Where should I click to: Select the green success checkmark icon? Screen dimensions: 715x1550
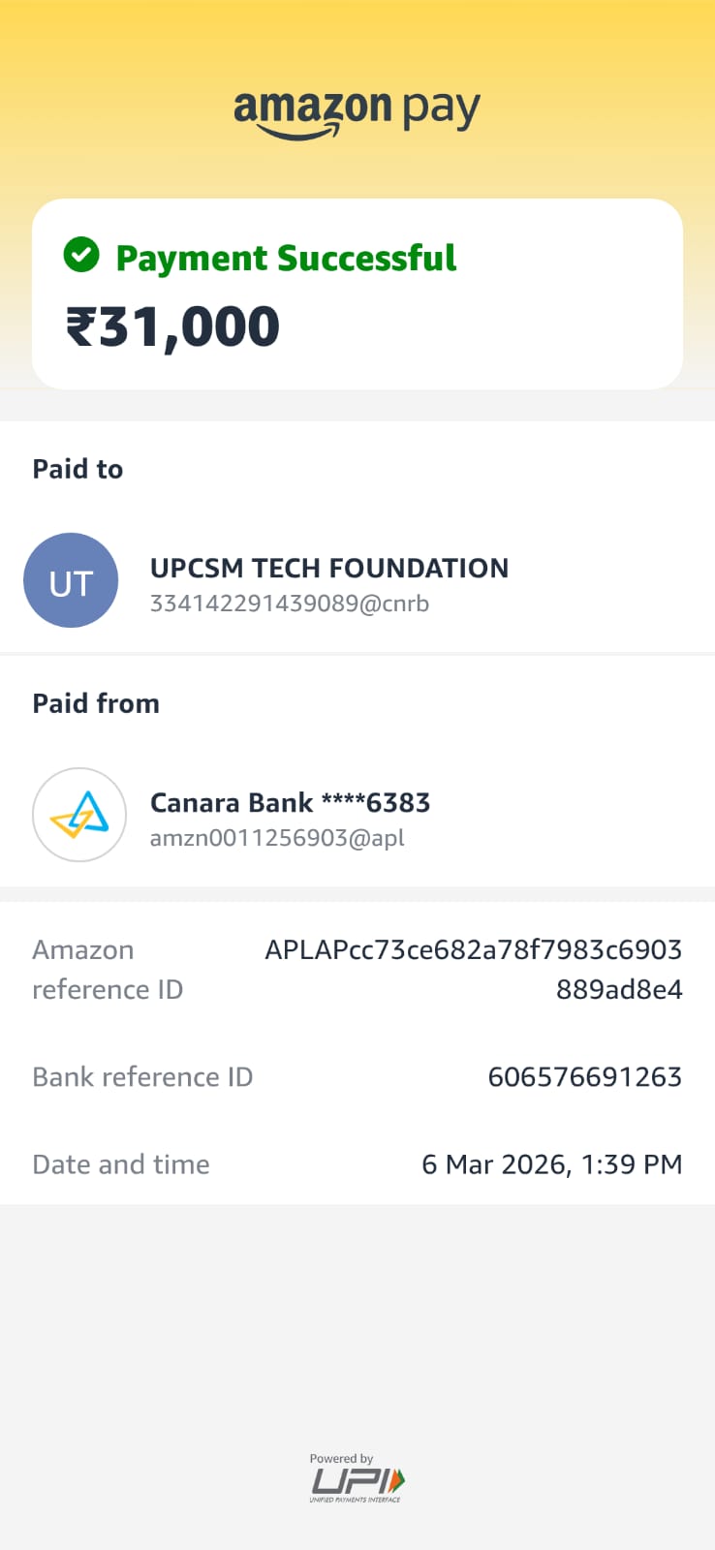click(82, 255)
